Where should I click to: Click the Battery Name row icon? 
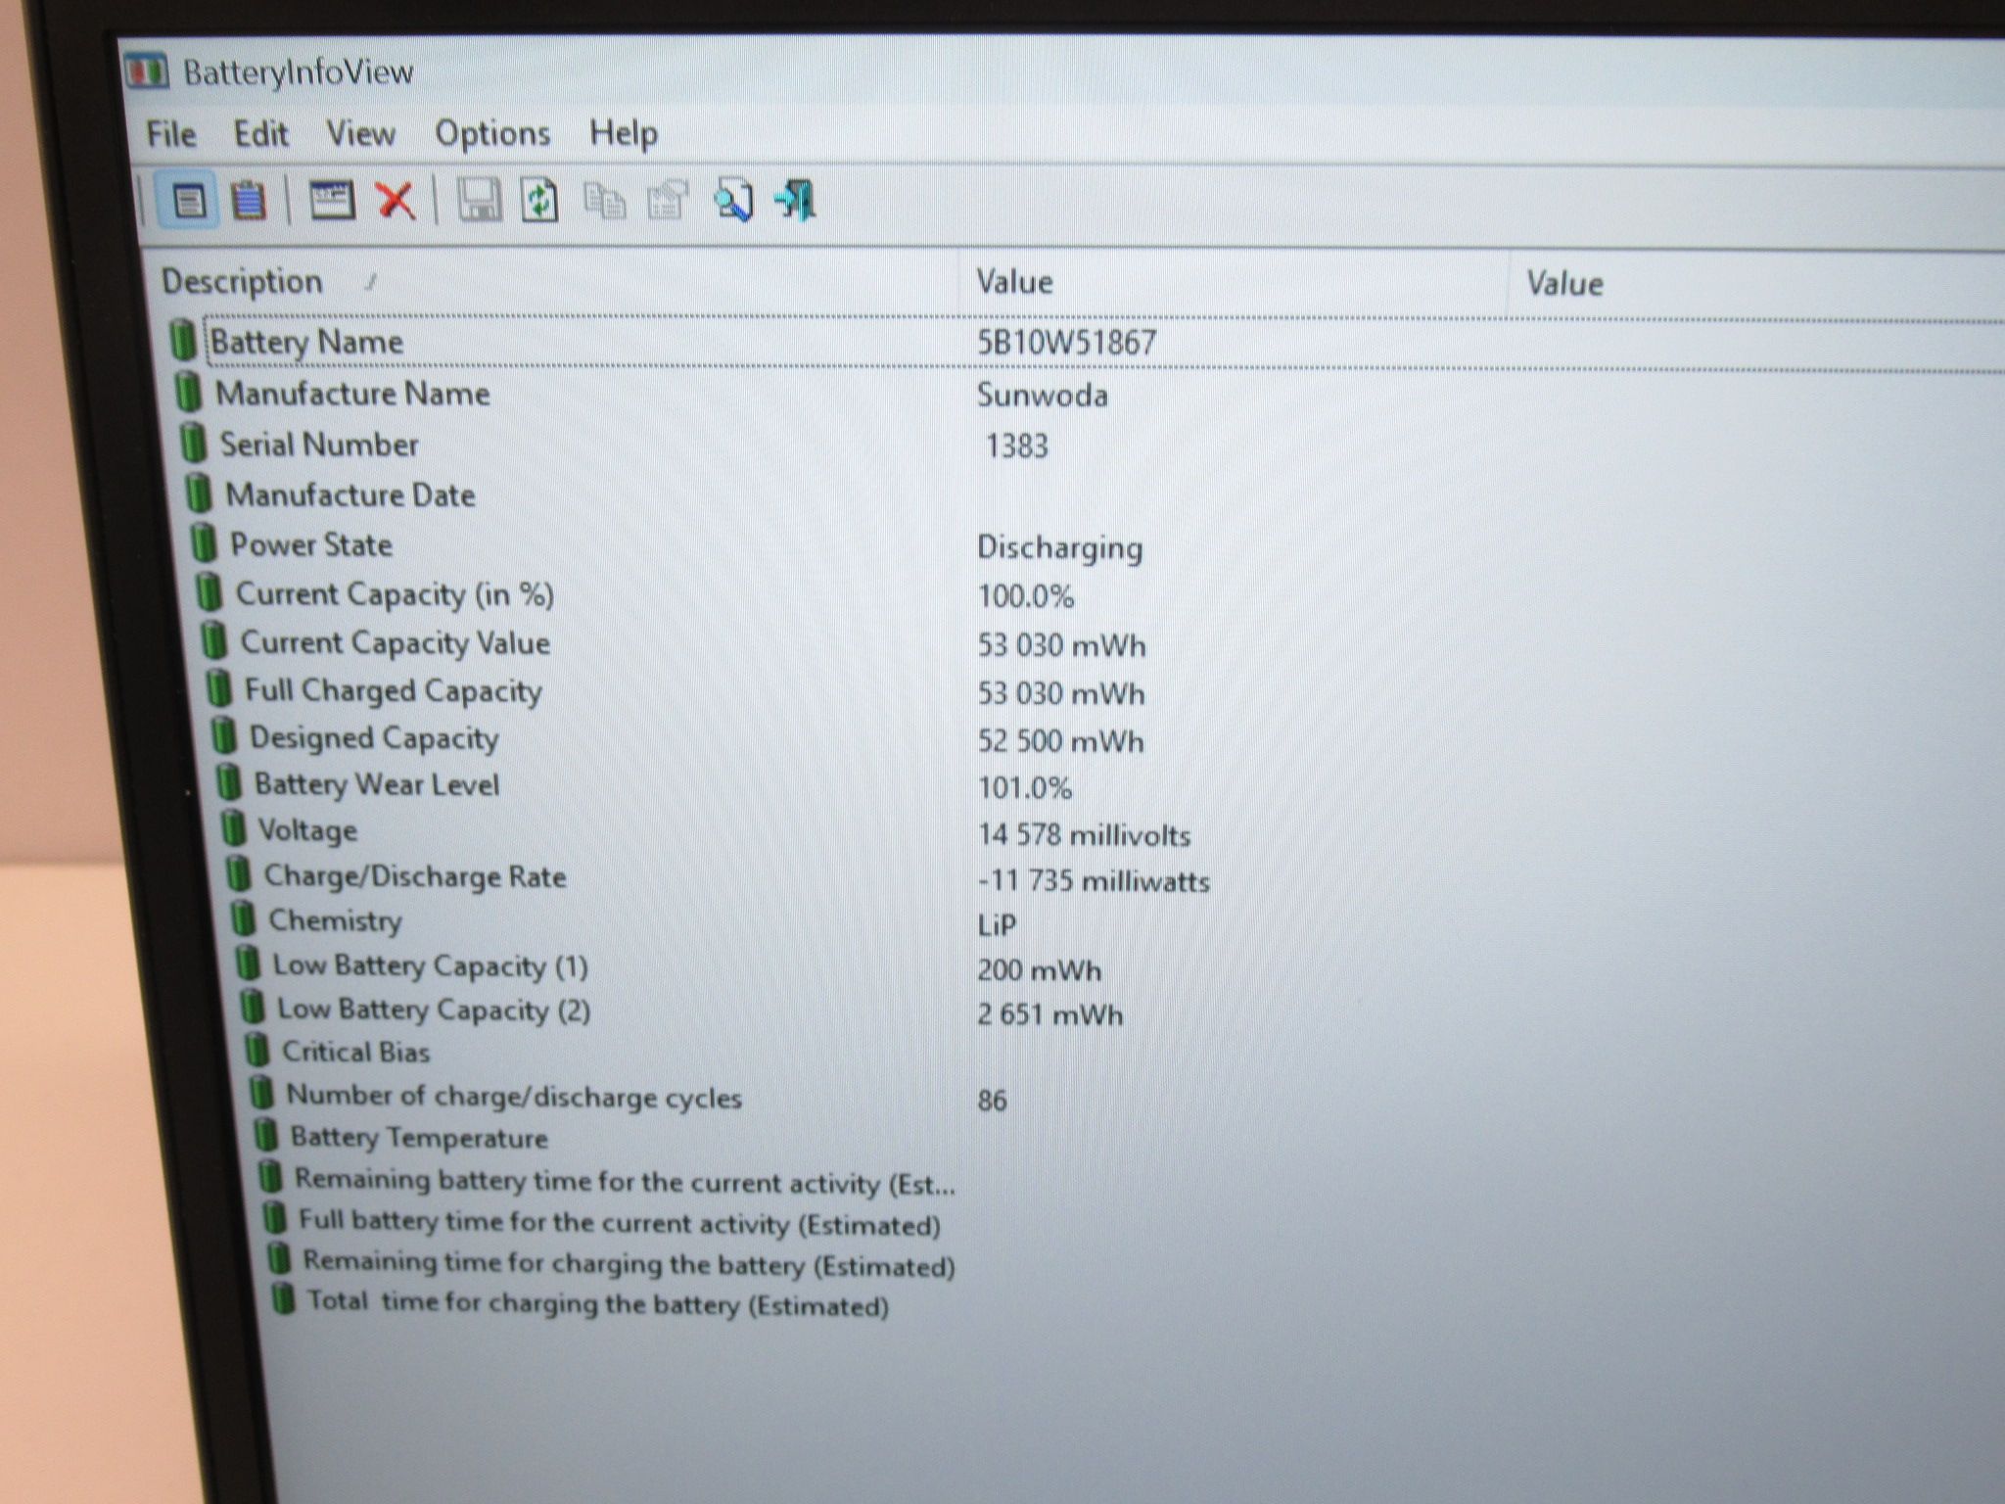(x=182, y=340)
